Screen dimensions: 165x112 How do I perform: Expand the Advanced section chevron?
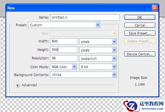(x=17, y=85)
